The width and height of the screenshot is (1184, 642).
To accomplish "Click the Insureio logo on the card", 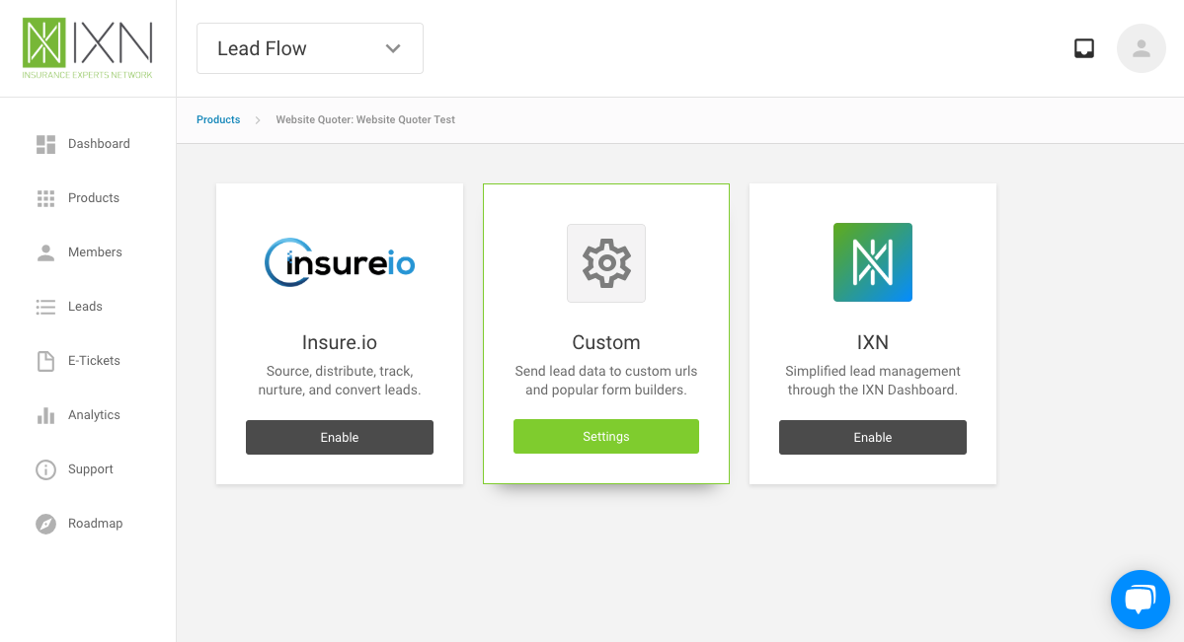I will 340,262.
